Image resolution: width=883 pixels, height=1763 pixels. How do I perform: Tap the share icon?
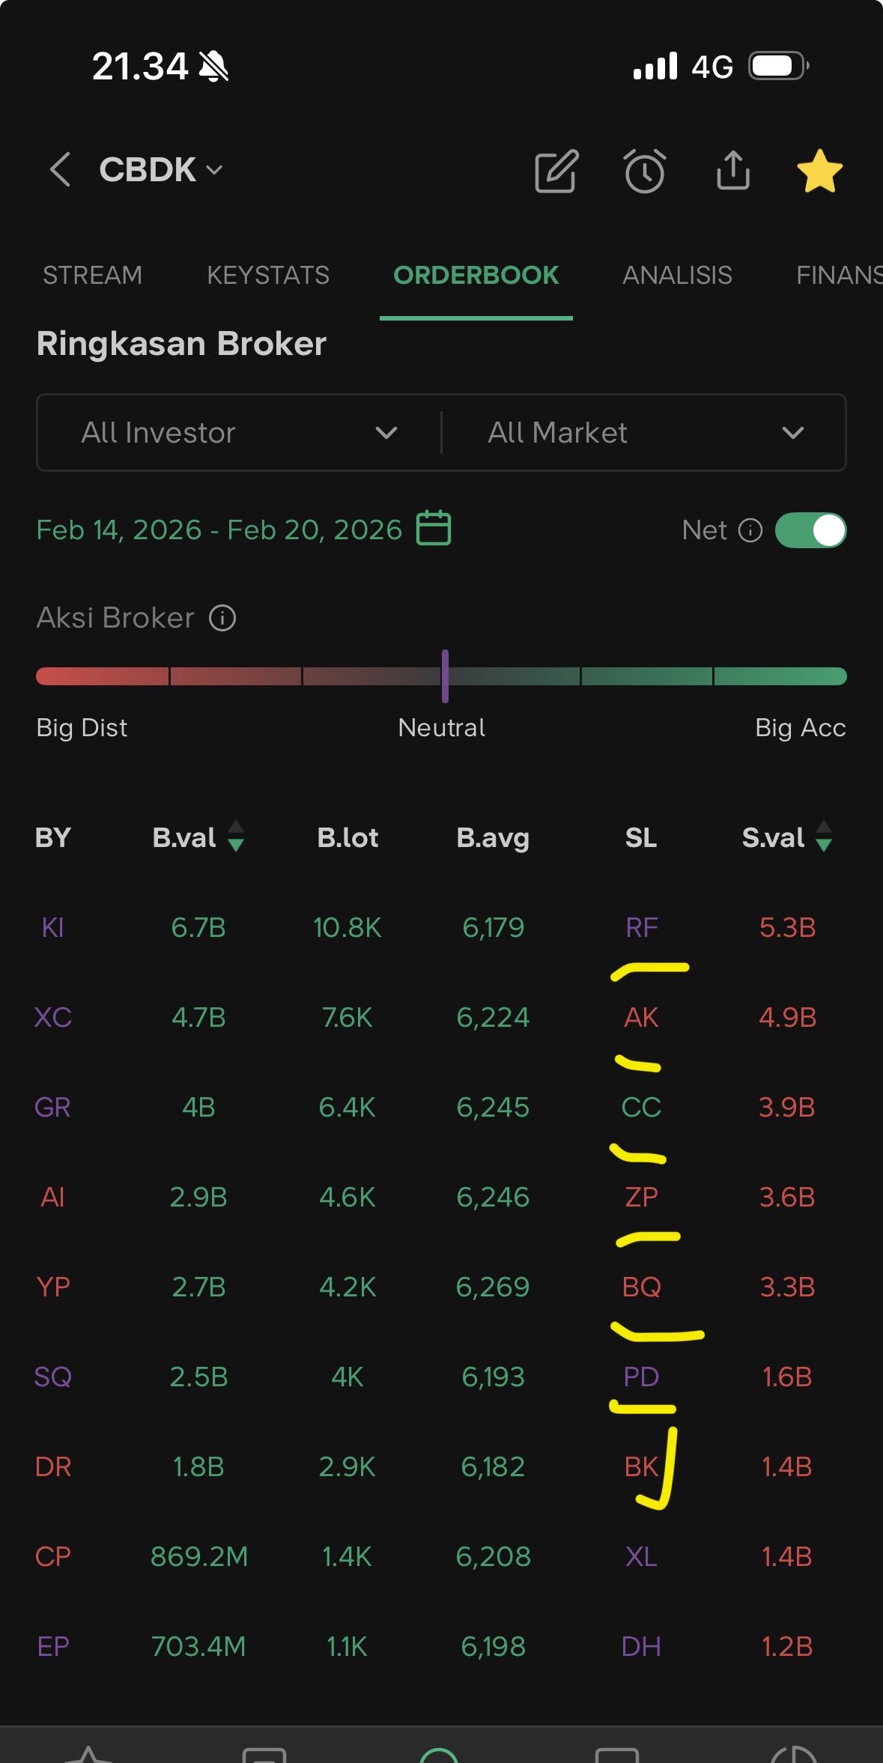[x=732, y=171]
